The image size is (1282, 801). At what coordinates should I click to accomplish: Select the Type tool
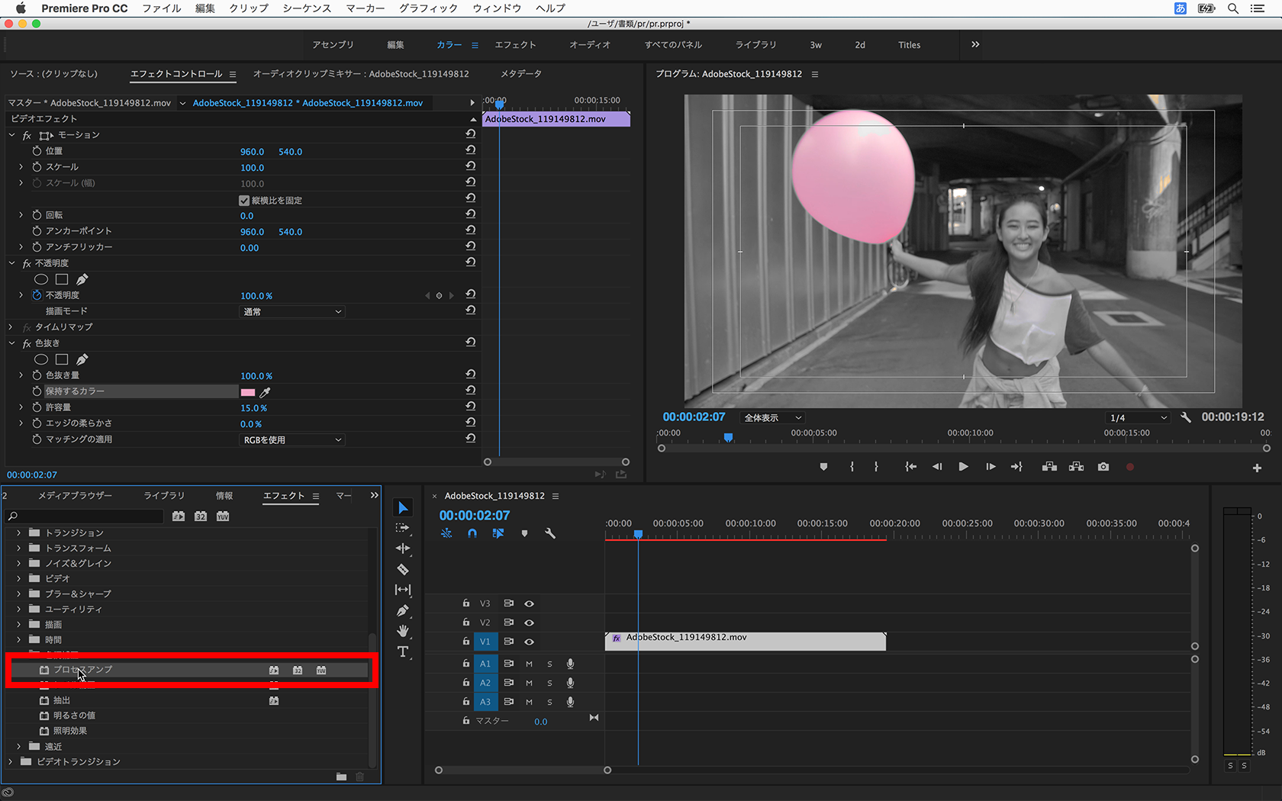[403, 651]
